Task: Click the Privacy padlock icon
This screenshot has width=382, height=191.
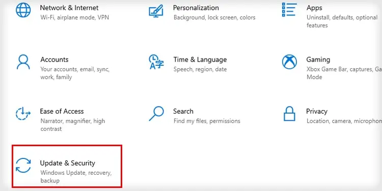Action: point(289,114)
